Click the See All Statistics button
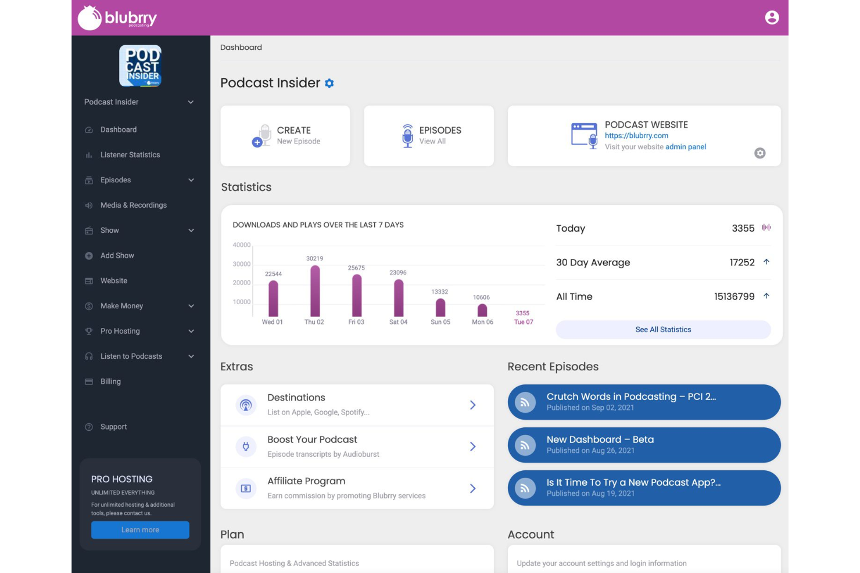This screenshot has width=860, height=573. (662, 329)
